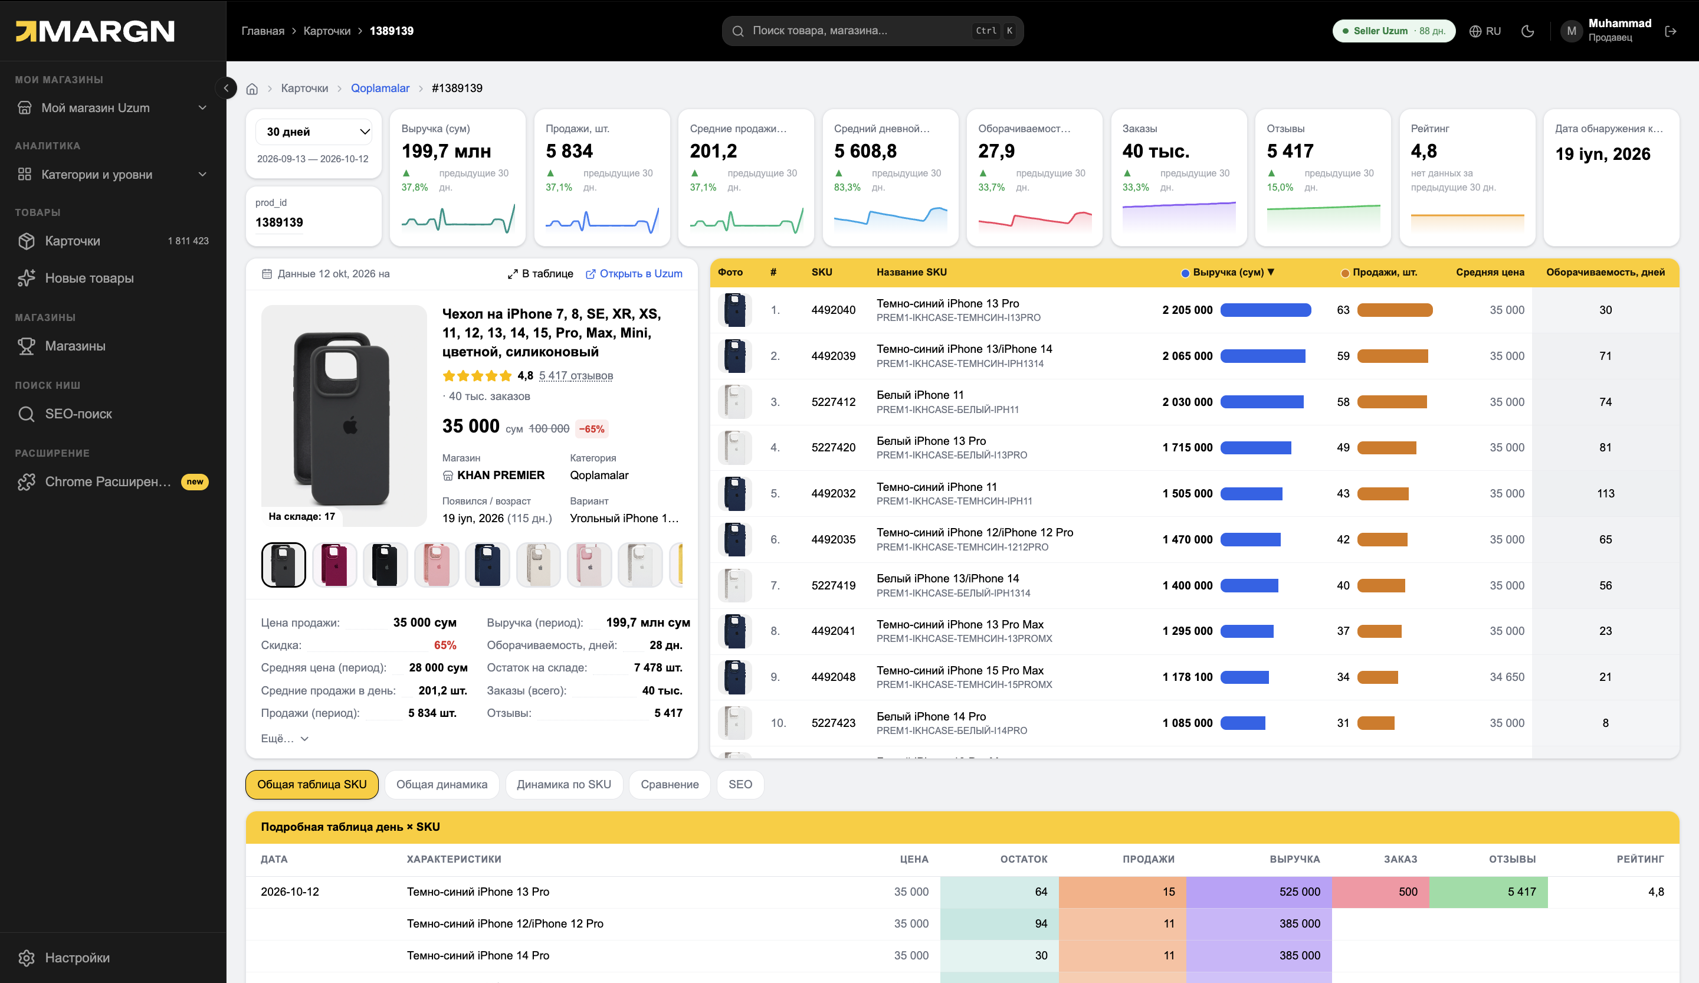Open SEO-поиск in the sidebar
Viewport: 1699px width, 983px height.
pyautogui.click(x=113, y=414)
